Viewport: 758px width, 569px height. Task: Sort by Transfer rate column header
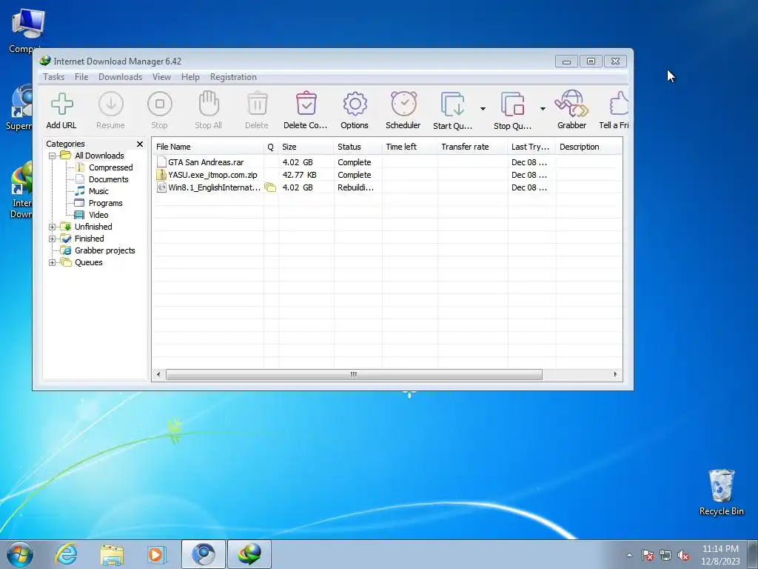(x=473, y=147)
